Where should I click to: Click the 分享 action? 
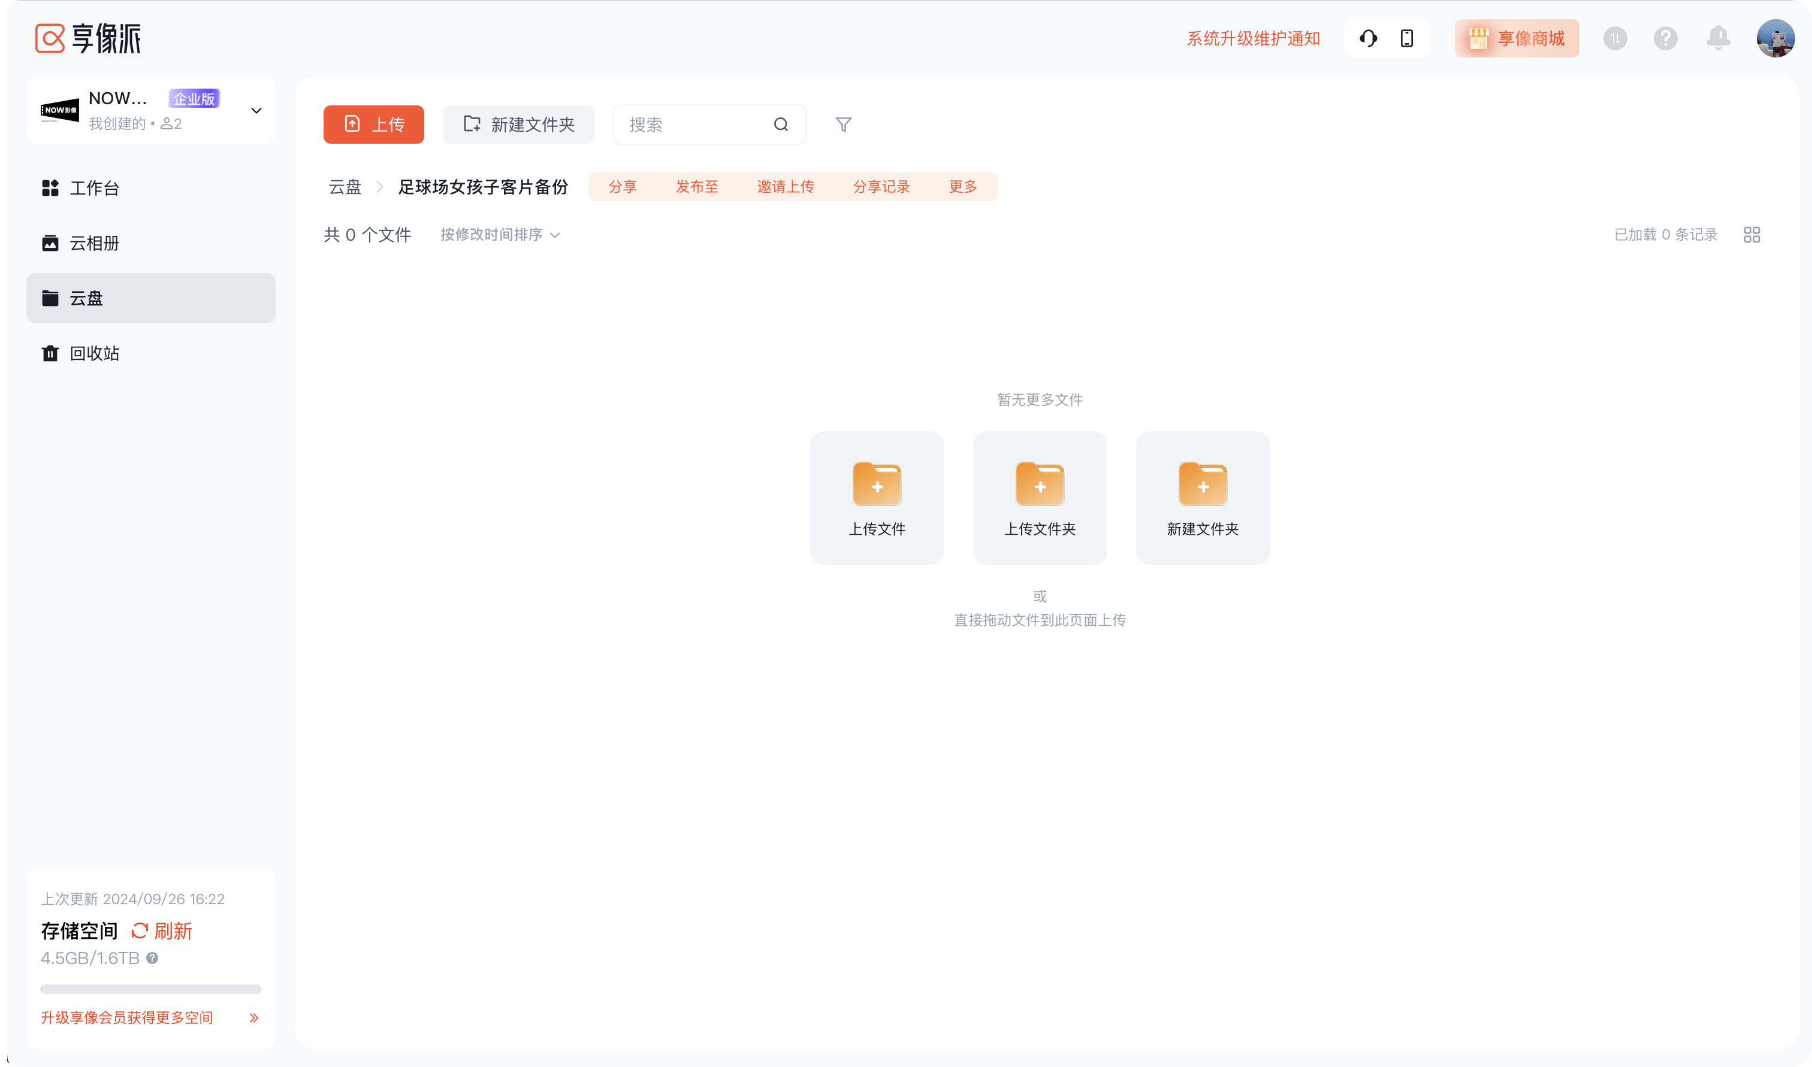[622, 187]
